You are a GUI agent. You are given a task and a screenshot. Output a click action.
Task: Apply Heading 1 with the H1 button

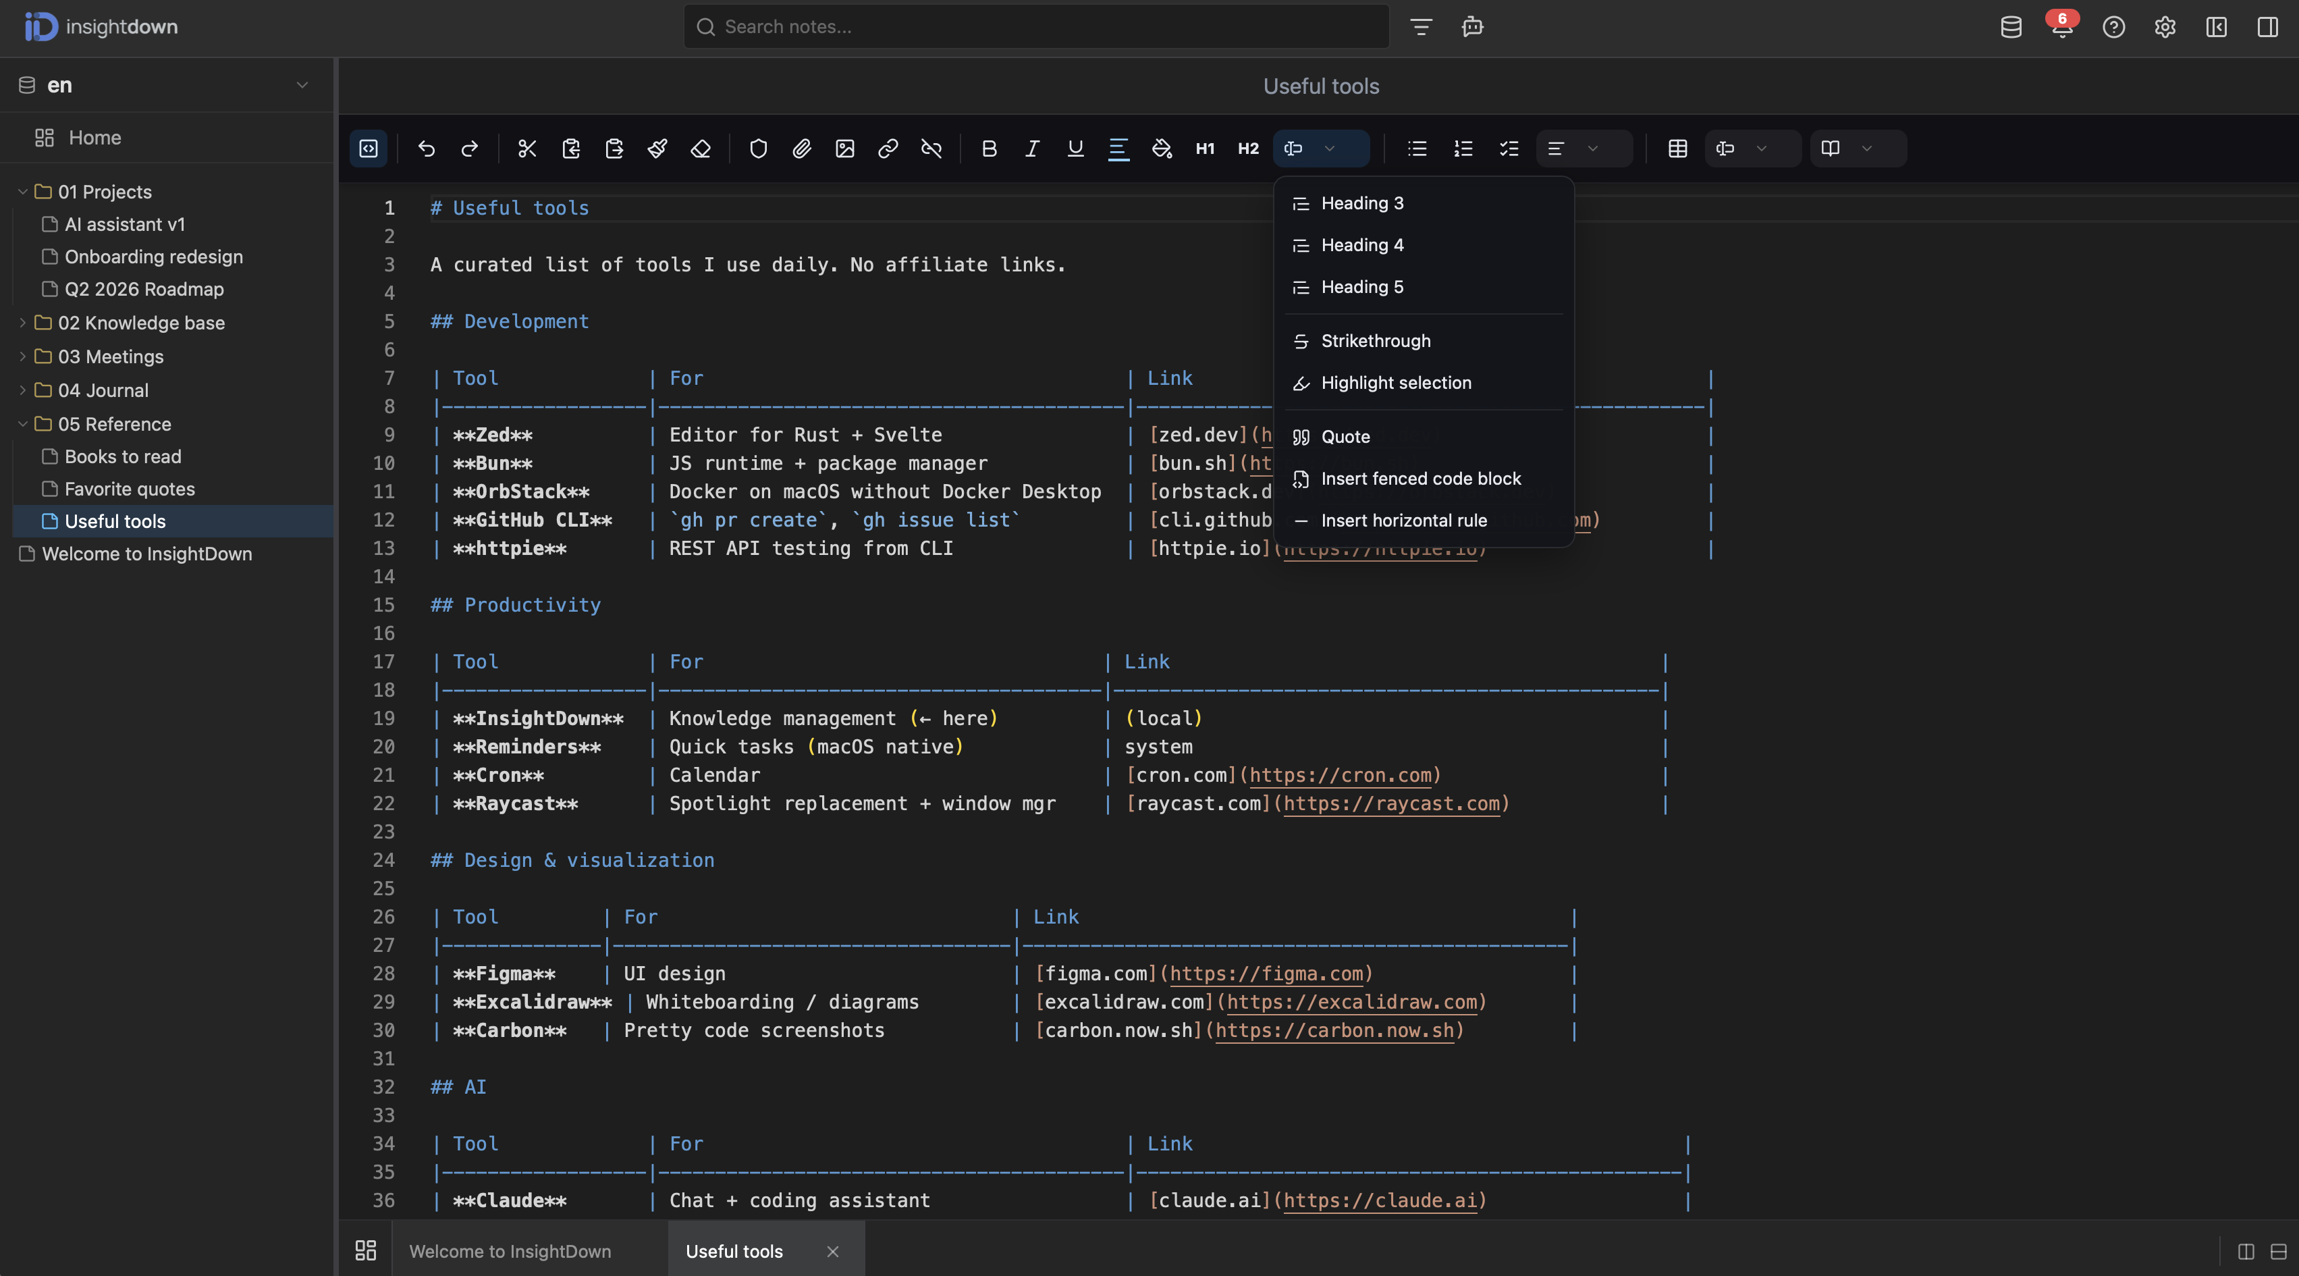coord(1205,149)
